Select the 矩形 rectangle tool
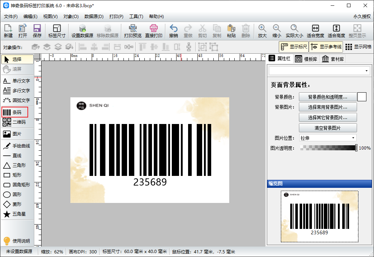The image size is (374, 257). [x=17, y=175]
